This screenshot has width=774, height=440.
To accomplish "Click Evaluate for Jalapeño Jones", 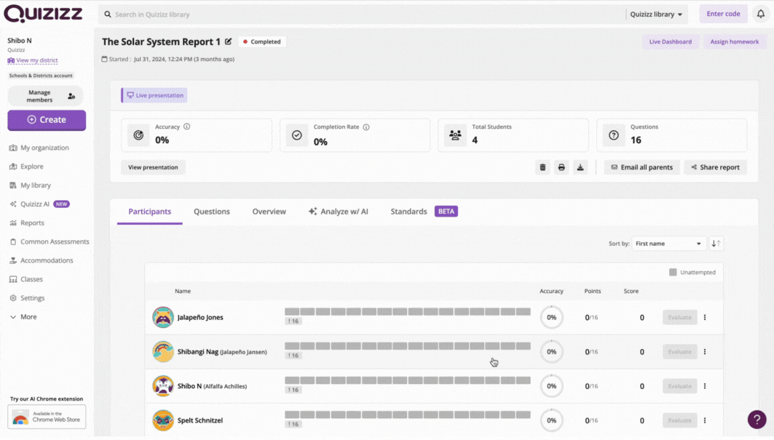I will (680, 318).
